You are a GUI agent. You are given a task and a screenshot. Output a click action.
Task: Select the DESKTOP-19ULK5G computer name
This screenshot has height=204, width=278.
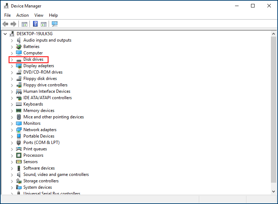pyautogui.click(x=34, y=34)
